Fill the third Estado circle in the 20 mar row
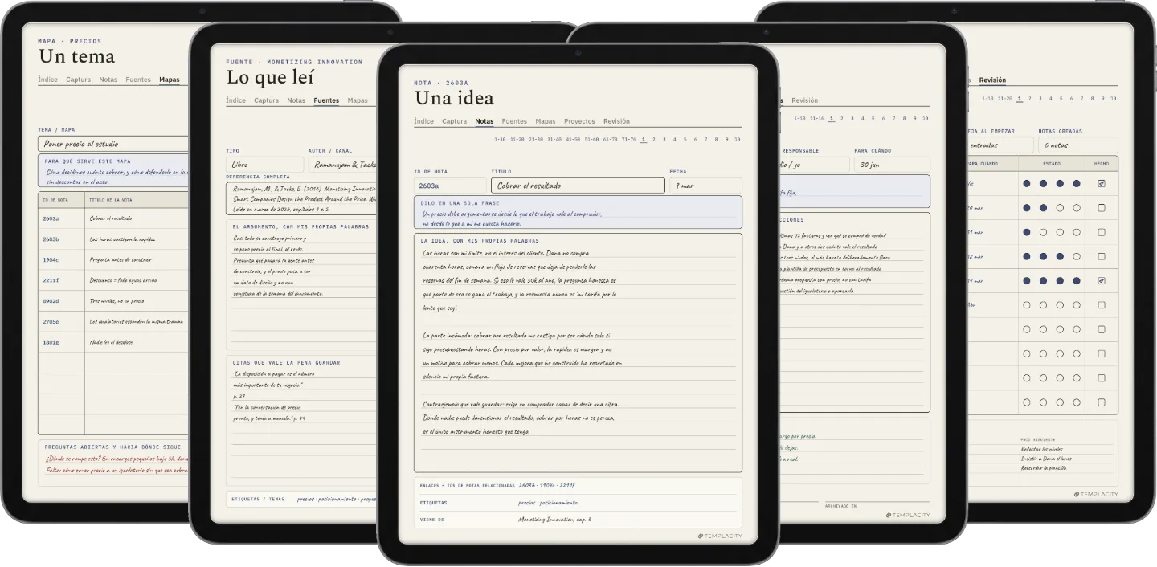 (x=1060, y=208)
